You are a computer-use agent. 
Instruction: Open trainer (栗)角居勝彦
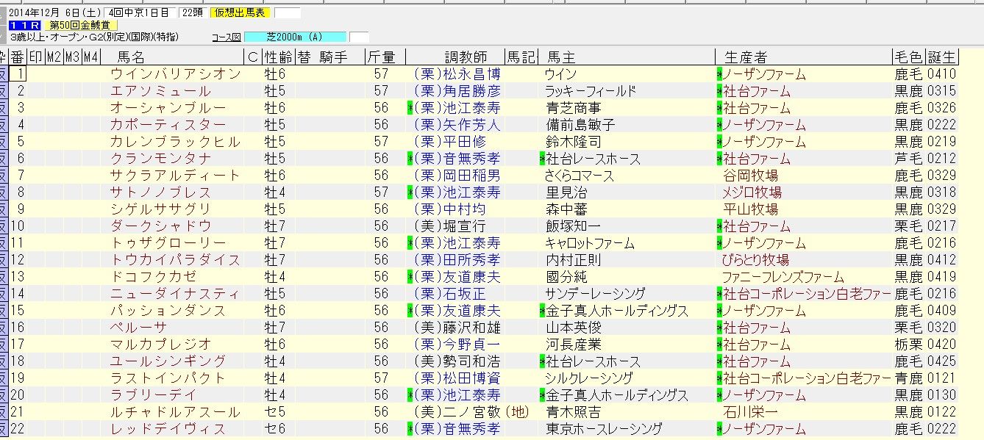pyautogui.click(x=457, y=91)
